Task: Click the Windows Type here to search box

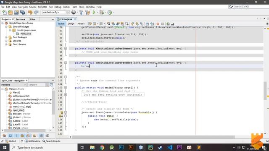Action: (44, 147)
